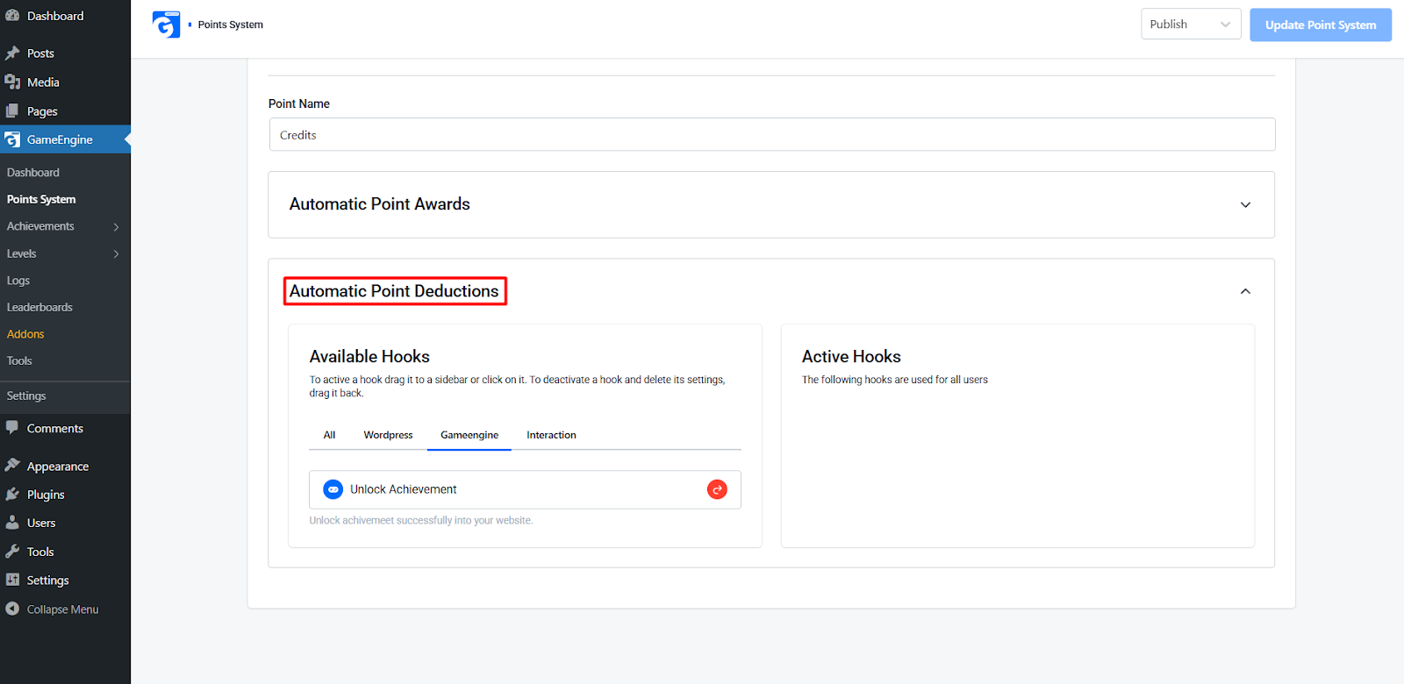Click the Point Name input field
This screenshot has width=1404, height=684.
[x=772, y=135]
